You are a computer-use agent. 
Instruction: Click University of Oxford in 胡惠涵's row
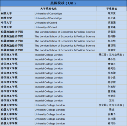pos(46,23)
